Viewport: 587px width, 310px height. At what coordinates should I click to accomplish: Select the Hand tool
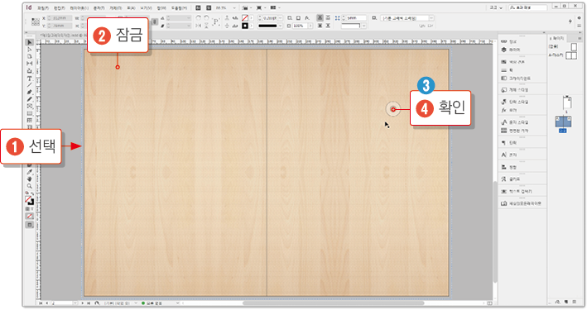[x=30, y=179]
